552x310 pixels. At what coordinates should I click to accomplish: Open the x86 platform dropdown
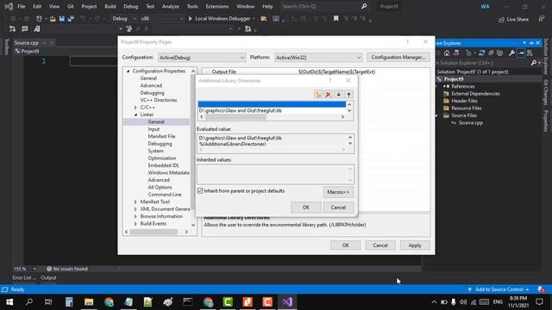pos(161,19)
